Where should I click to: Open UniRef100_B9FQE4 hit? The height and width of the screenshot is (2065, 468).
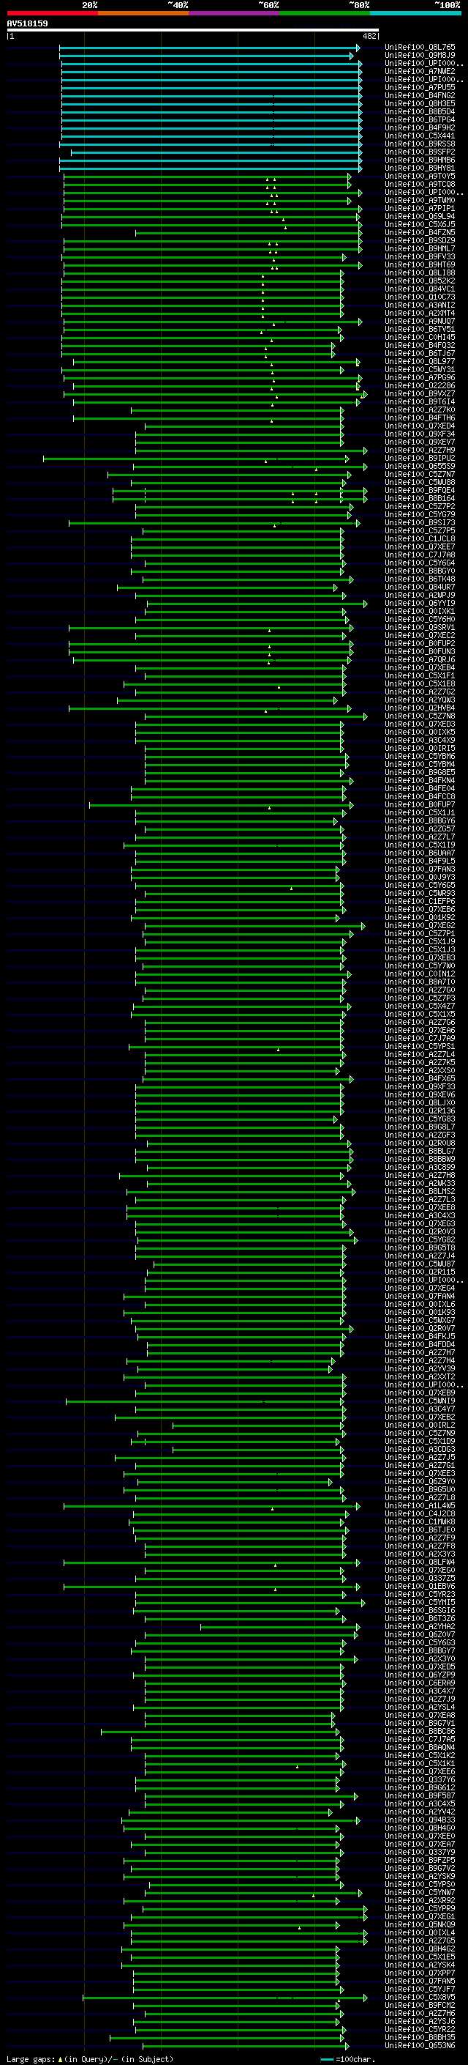pos(420,491)
